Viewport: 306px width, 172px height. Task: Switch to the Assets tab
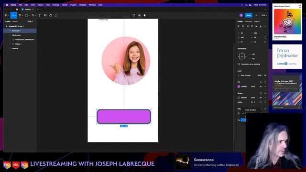pyautogui.click(x=15, y=21)
